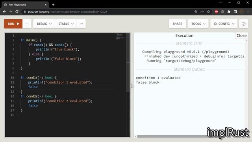Close the Rust Playground tab
The height and width of the screenshot is (142, 252).
click(46, 5)
